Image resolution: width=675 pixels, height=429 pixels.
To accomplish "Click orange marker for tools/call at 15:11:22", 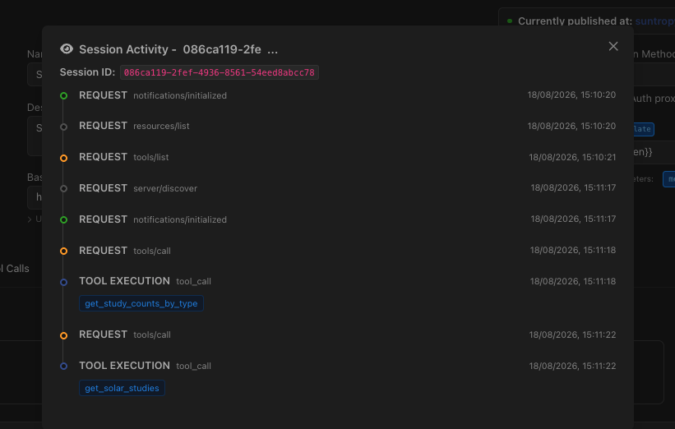I will (63, 335).
